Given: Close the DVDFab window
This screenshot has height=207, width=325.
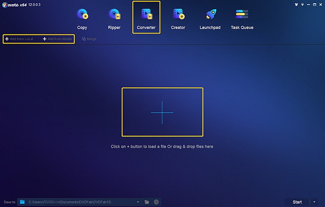Looking at the screenshot, I should [x=320, y=5].
